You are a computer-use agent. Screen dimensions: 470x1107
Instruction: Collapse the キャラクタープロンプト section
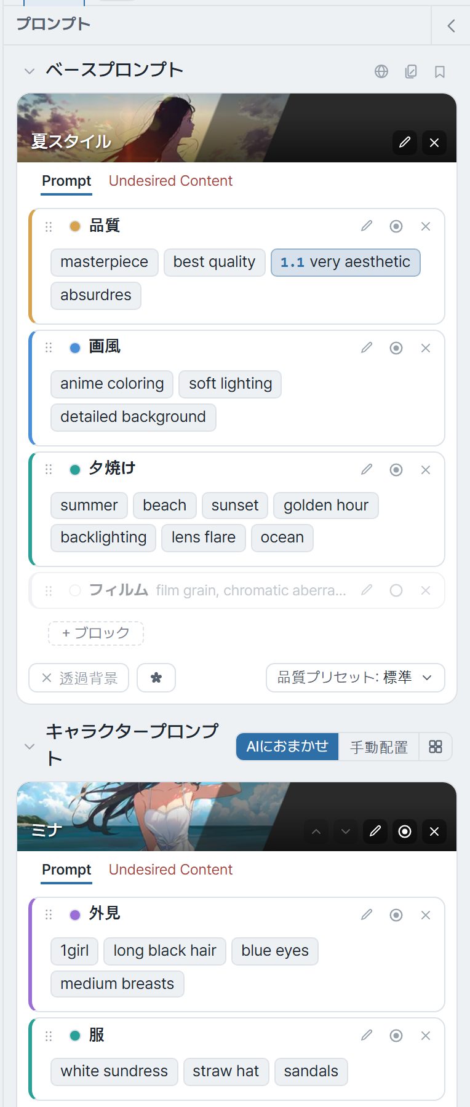29,747
